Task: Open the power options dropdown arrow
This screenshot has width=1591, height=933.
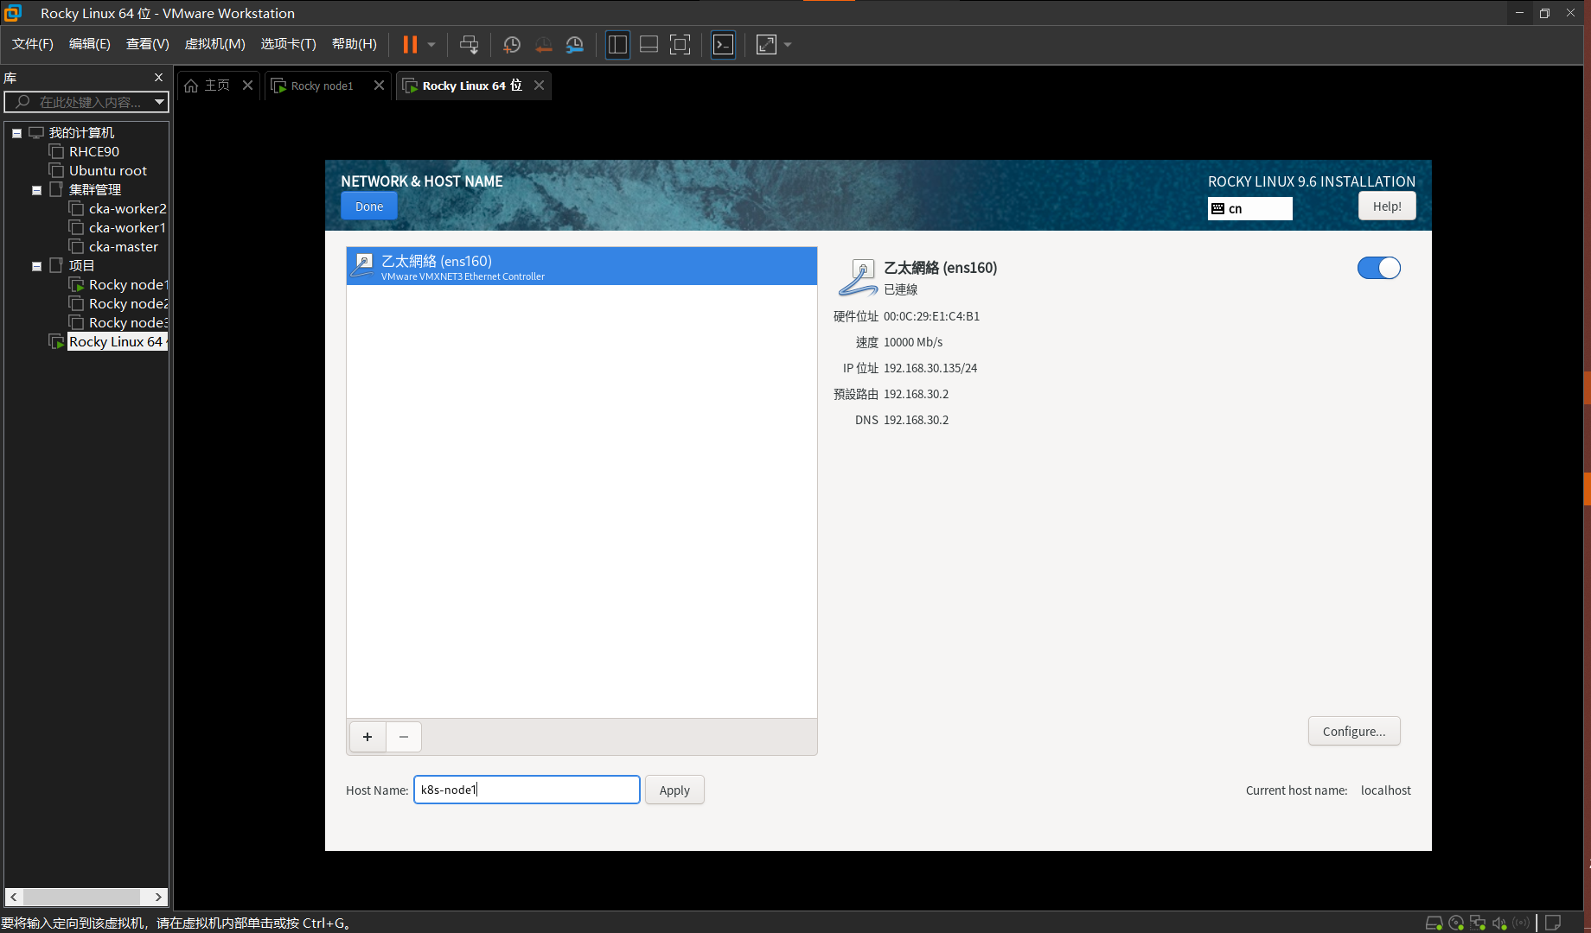Action: coord(431,44)
